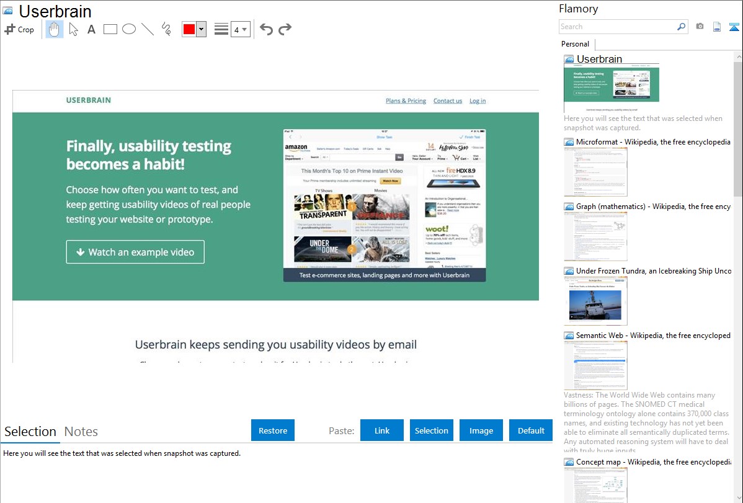Select 'Microformat - Wikipedia' snapshot title
This screenshot has height=503, width=743.
tap(653, 142)
